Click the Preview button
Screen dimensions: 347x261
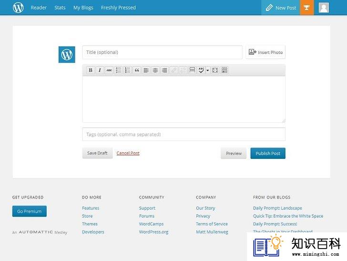(x=234, y=153)
